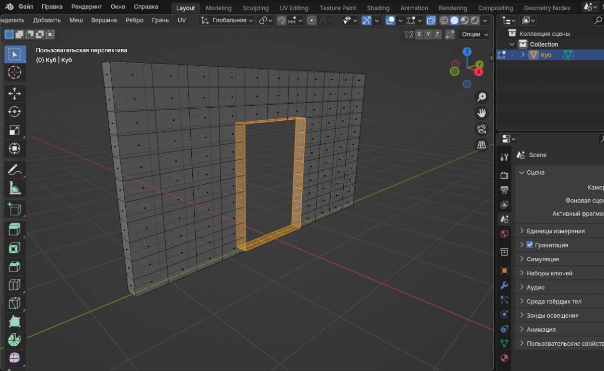Image resolution: width=604 pixels, height=371 pixels.
Task: Choose the Transform tool
Action: (x=15, y=149)
